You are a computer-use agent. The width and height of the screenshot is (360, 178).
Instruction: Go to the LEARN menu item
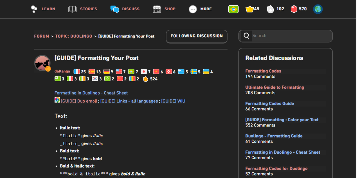click(48, 9)
